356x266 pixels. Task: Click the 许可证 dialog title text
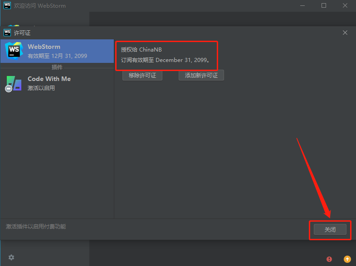(22, 33)
